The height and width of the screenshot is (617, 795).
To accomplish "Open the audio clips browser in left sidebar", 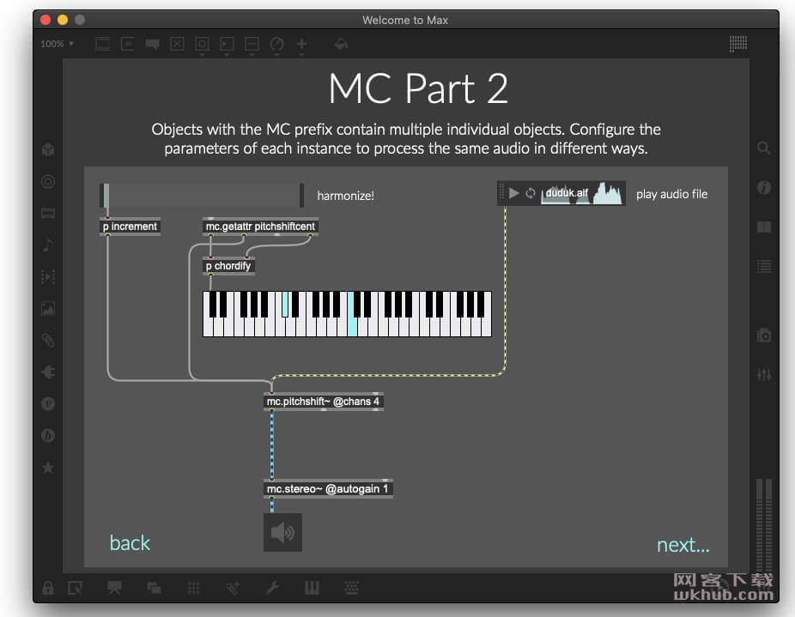I will click(x=48, y=213).
